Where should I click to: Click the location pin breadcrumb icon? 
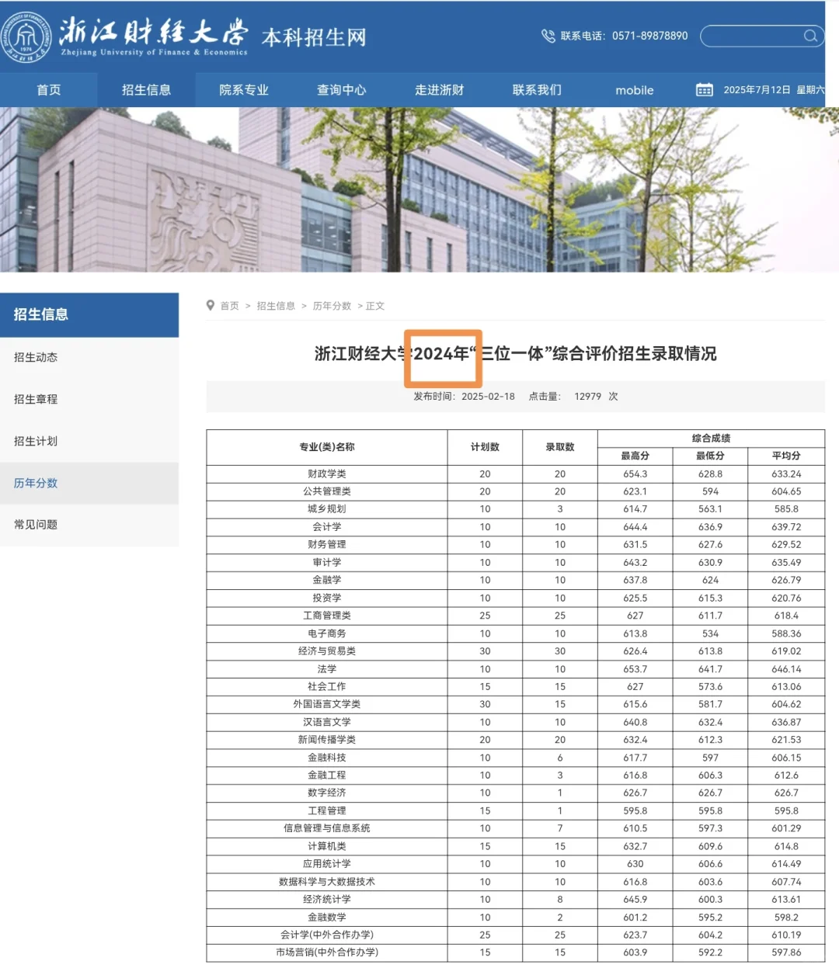coord(211,305)
